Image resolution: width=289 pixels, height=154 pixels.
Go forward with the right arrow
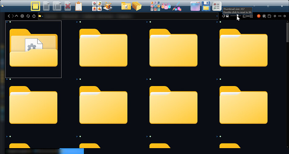(13, 16)
